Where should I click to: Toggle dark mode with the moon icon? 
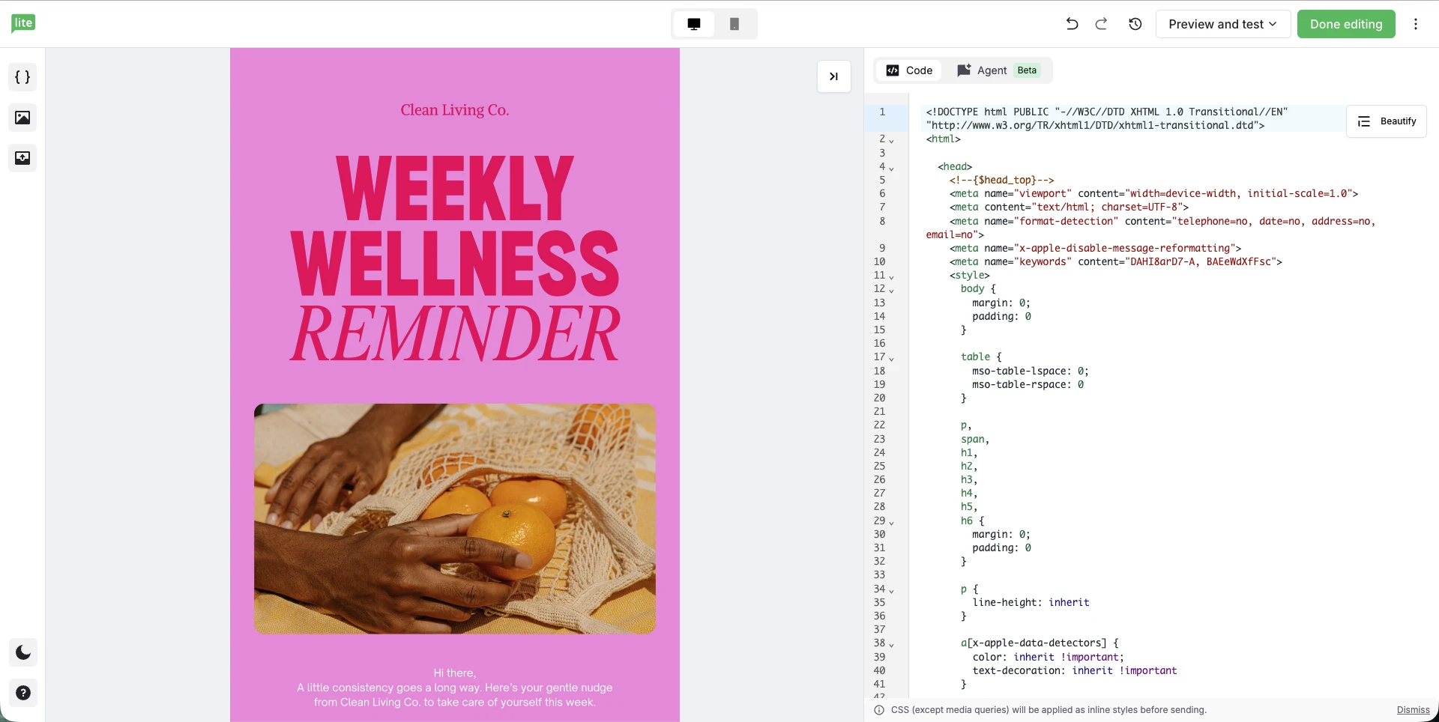tap(23, 652)
